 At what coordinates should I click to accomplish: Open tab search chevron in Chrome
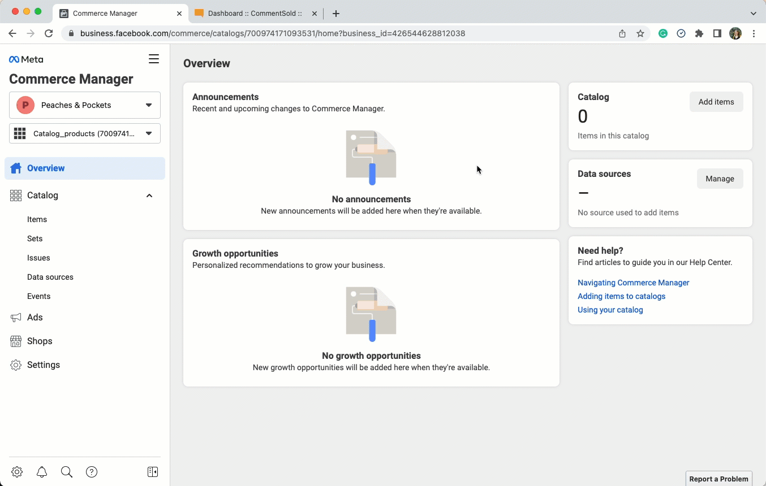[x=754, y=13]
